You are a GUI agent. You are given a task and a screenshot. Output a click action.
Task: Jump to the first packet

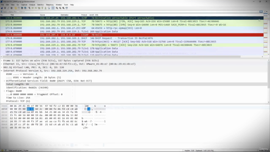pos(42,8)
